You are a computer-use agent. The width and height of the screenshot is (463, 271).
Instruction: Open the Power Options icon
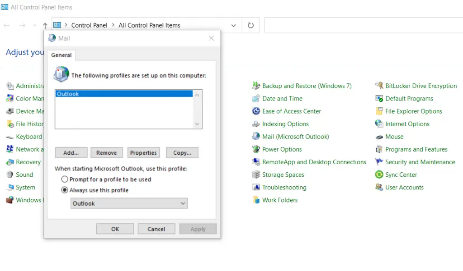(256, 149)
